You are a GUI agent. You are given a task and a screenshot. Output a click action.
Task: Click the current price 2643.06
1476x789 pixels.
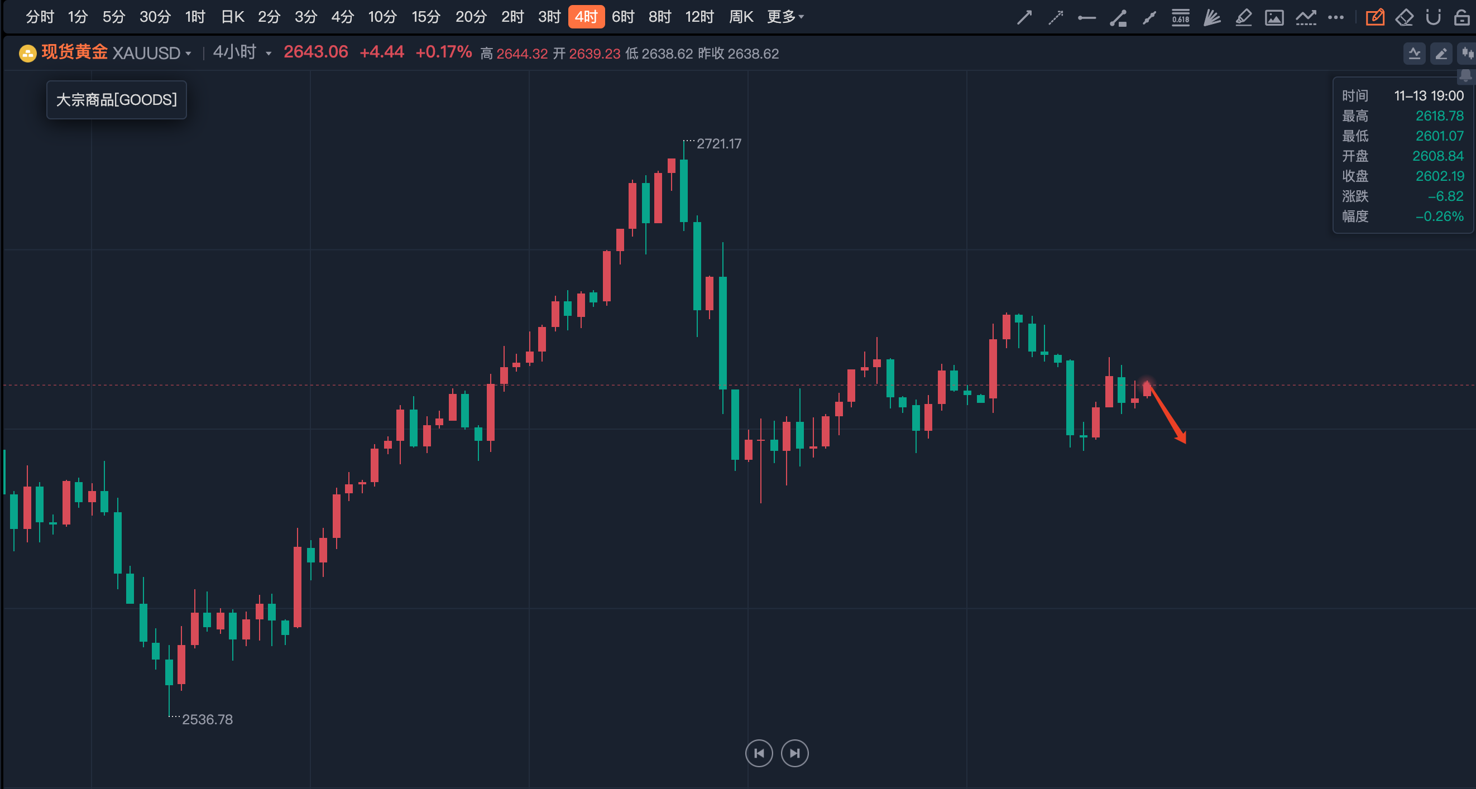point(316,52)
